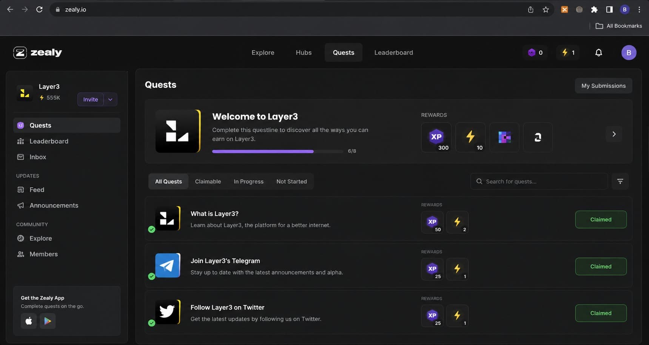This screenshot has width=649, height=345.
Task: Click the browser reload button
Action: [x=39, y=9]
